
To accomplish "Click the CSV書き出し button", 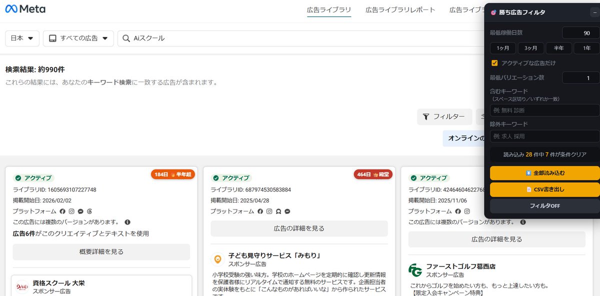I will [544, 189].
